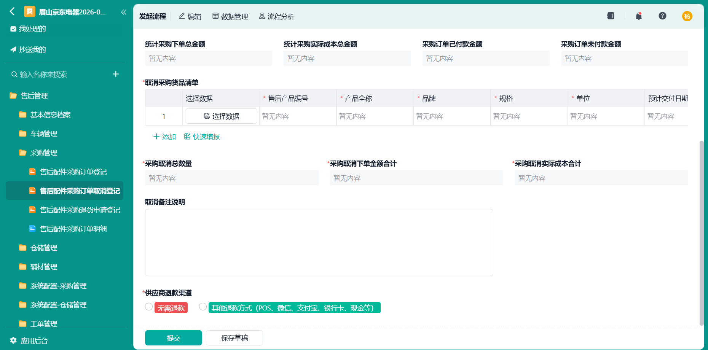The image size is (708, 350).
Task: Click the 编辑 pencil icon
Action: coord(182,16)
